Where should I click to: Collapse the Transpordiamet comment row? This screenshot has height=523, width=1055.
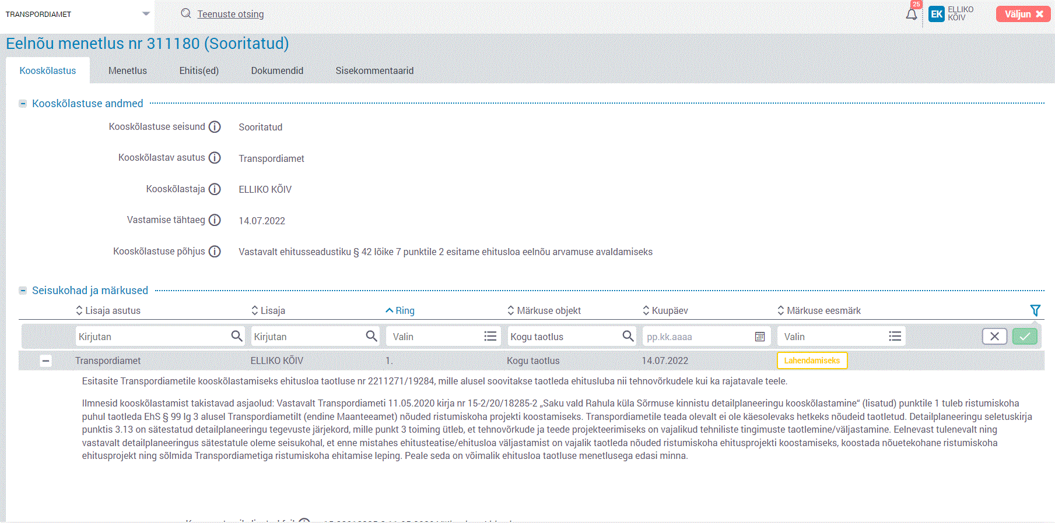point(45,361)
